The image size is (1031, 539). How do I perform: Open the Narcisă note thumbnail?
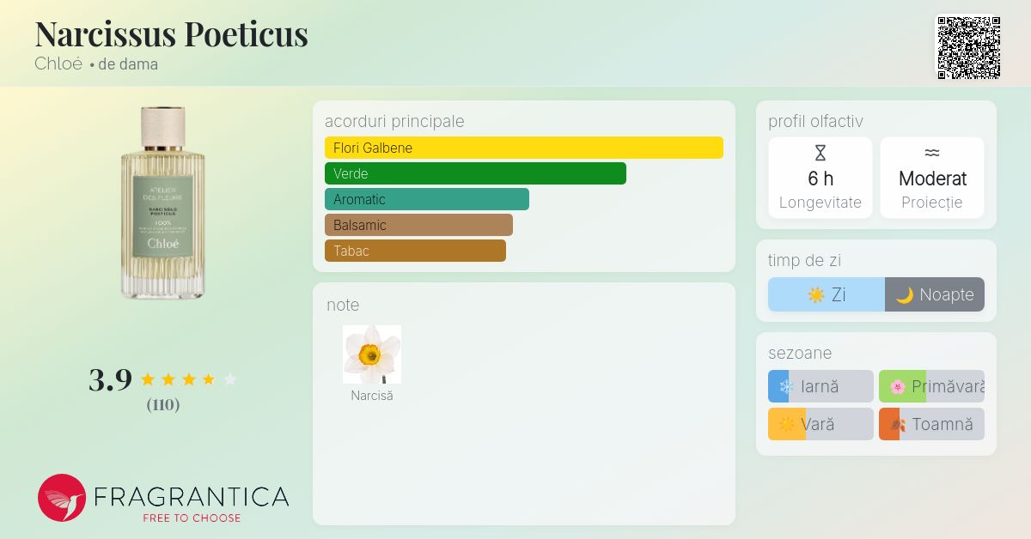[372, 354]
